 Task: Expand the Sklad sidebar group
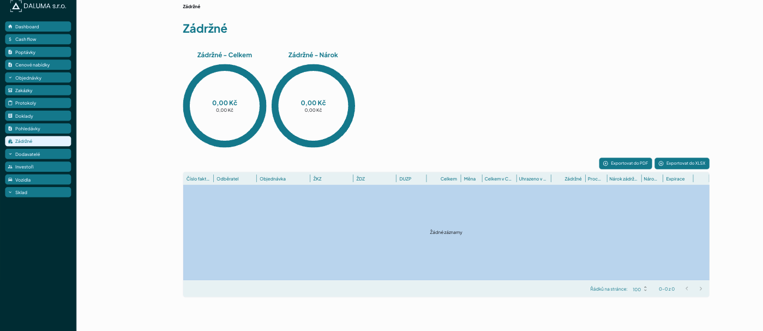click(x=38, y=192)
